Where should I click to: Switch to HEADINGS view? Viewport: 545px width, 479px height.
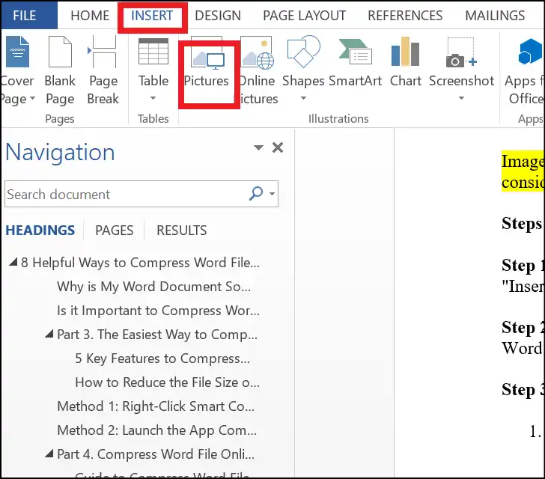40,230
